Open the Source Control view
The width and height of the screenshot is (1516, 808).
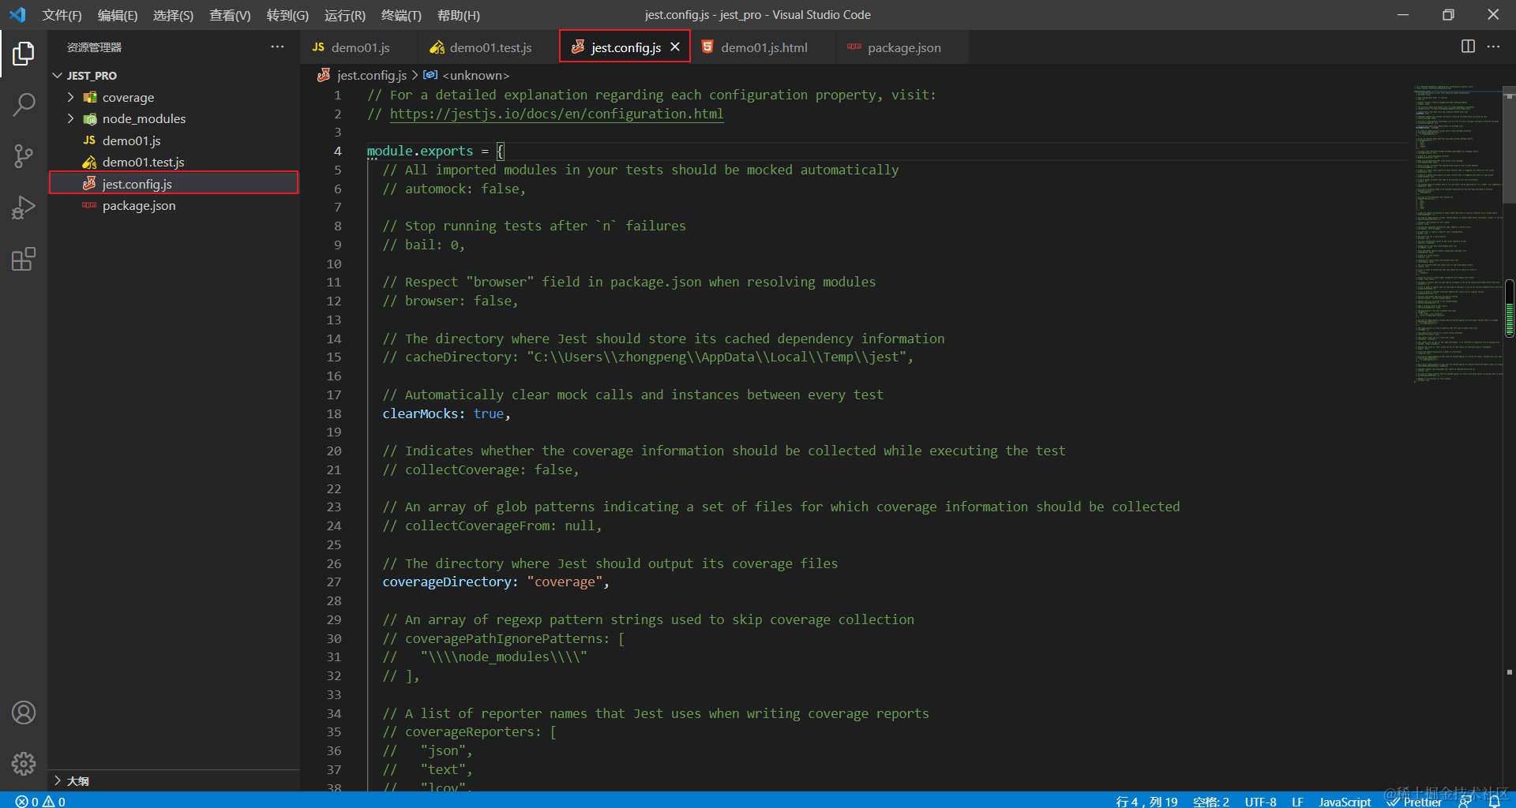tap(24, 155)
